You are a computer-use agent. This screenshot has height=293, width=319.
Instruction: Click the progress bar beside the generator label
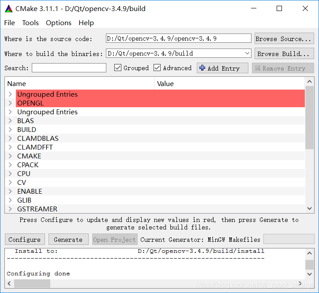pos(289,239)
